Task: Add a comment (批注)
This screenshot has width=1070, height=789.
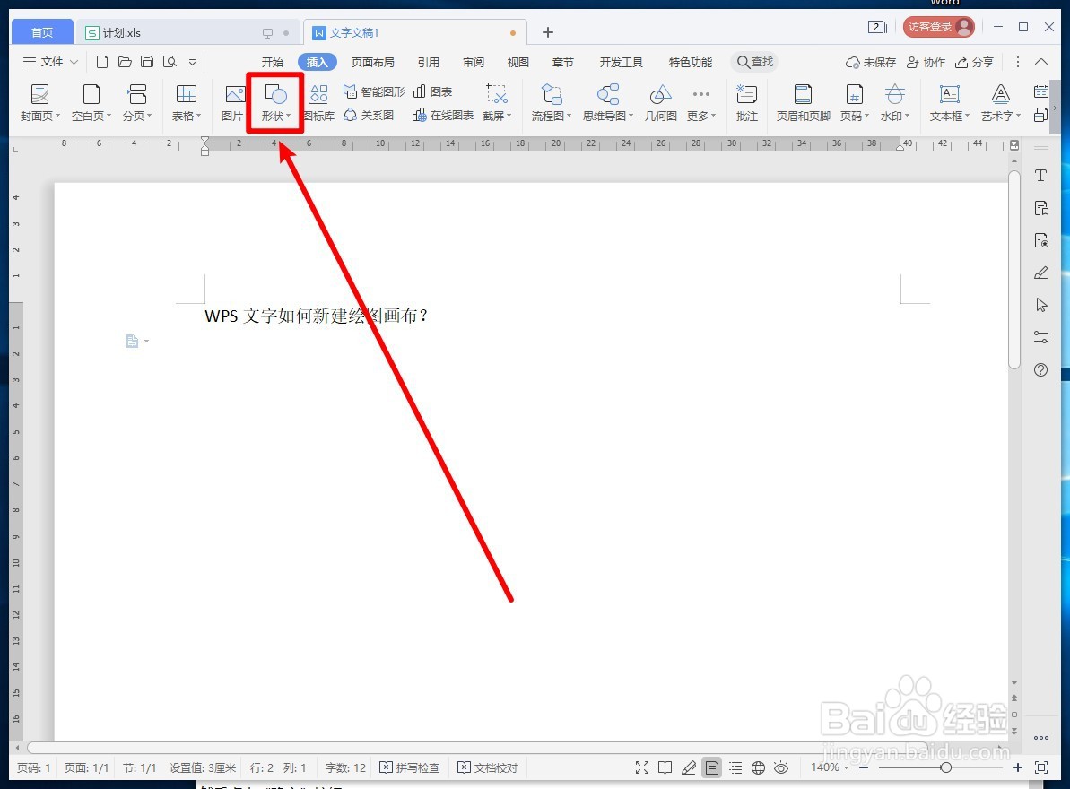Action: pos(746,103)
